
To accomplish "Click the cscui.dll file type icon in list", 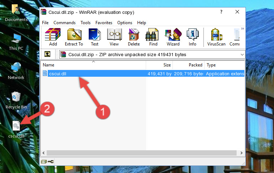I will click(45, 73).
